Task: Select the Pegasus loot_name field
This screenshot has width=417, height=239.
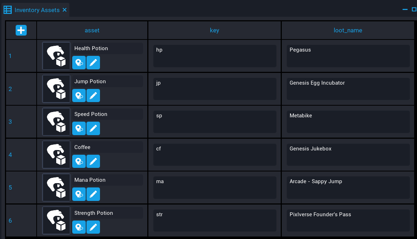Action: [348, 55]
